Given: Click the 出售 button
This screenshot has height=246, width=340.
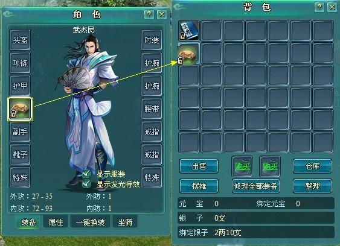Looking at the screenshot, I should [x=199, y=166].
